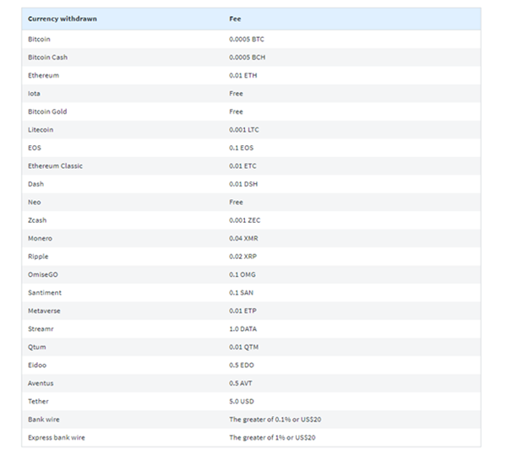Select the OmiseGO row label
This screenshot has height=460, width=512.
pos(44,274)
